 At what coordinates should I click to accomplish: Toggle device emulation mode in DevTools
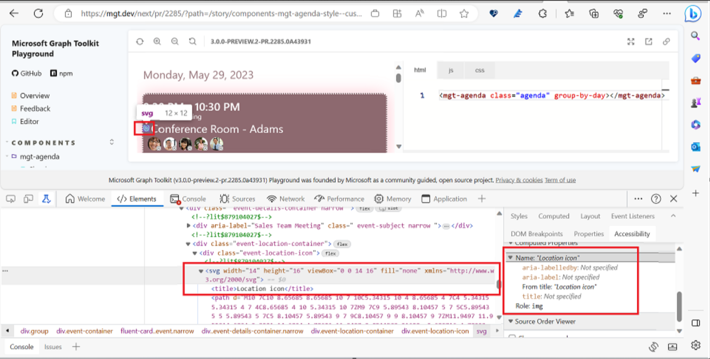point(28,198)
